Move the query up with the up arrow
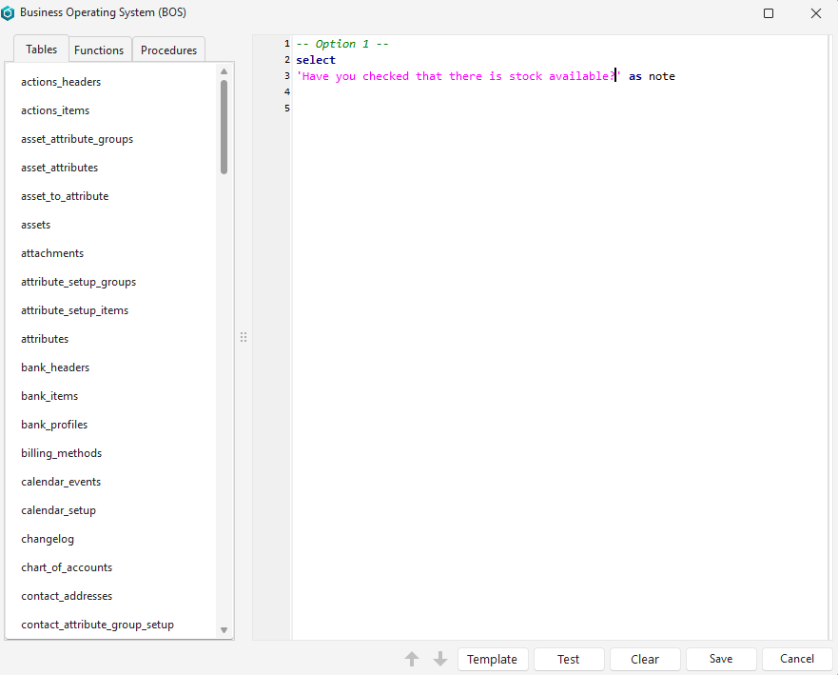 [x=412, y=659]
